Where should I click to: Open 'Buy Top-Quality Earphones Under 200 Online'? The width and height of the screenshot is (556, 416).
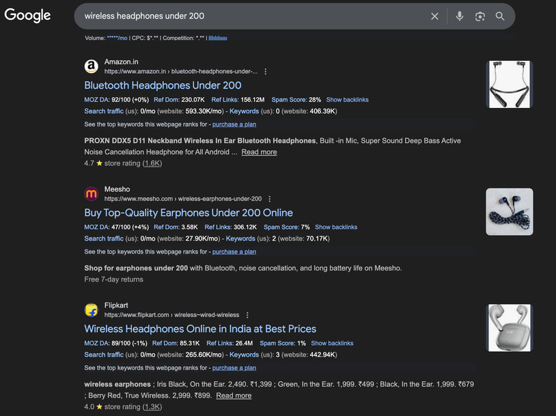(x=189, y=213)
